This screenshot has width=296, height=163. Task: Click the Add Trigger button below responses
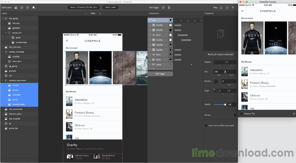coord(160,74)
